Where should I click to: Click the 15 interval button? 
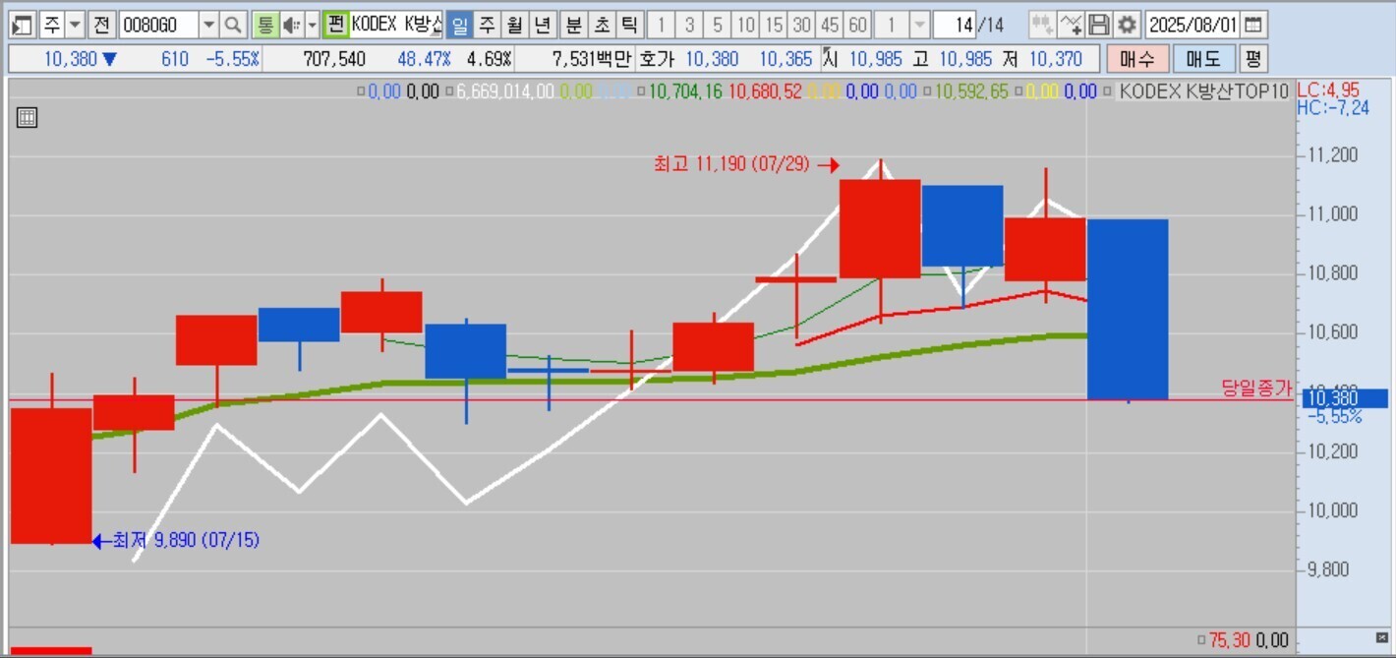tap(775, 25)
